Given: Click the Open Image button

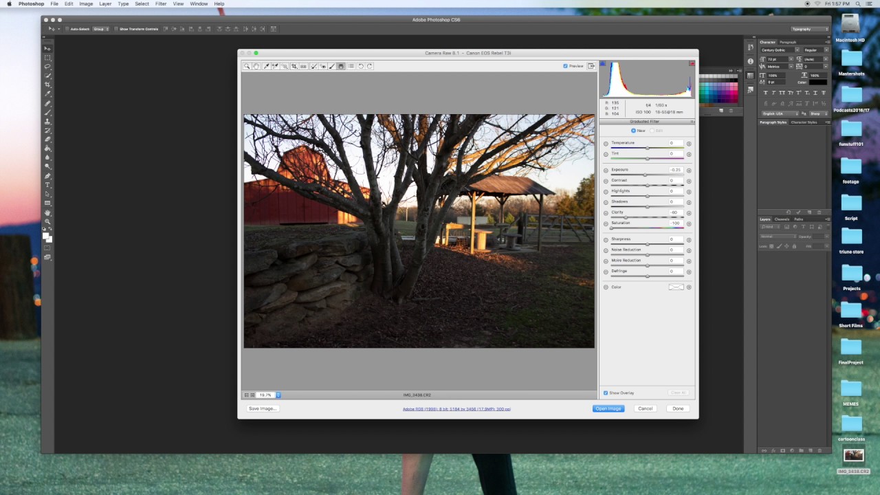Looking at the screenshot, I should (608, 408).
